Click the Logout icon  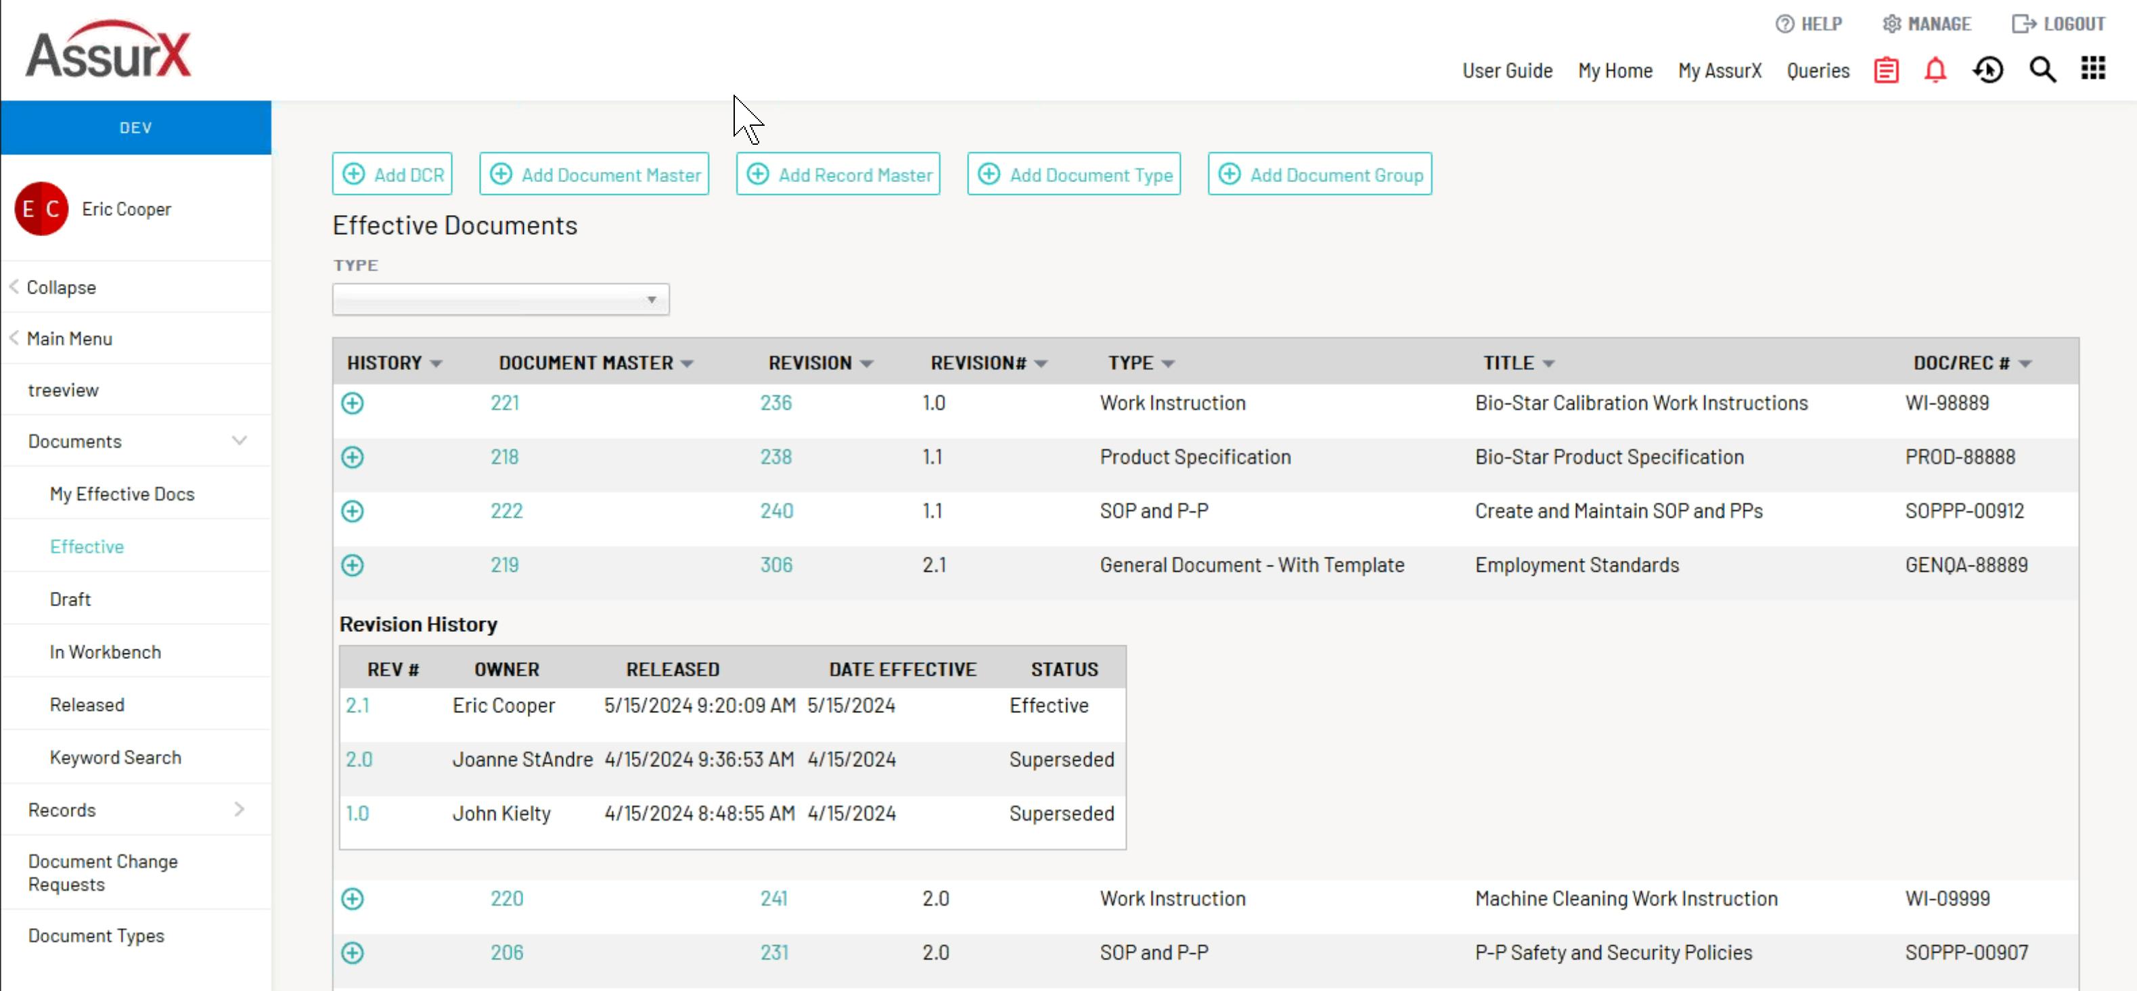tap(2023, 24)
